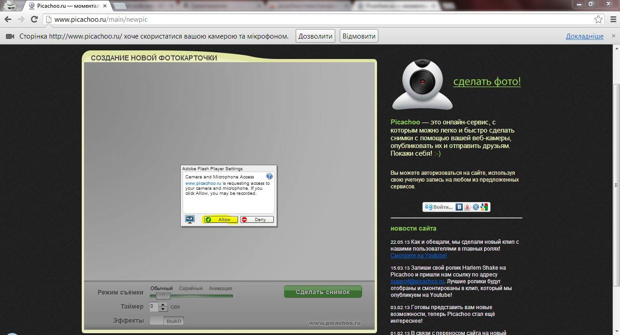Image resolution: width=620 pixels, height=335 pixels.
Task: Click Deny in Flash Player Settings
Action: click(x=257, y=220)
